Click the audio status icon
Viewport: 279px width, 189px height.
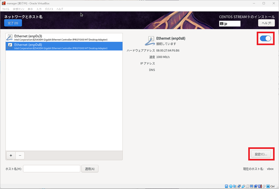click(x=235, y=186)
